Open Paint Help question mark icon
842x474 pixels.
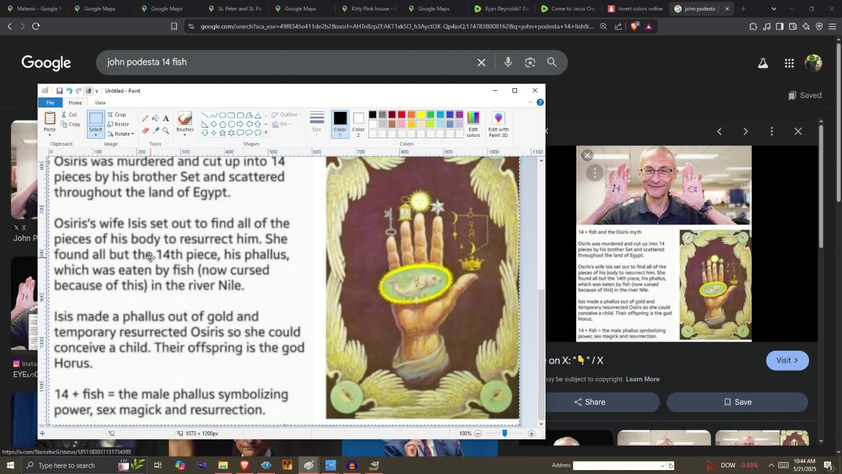[x=540, y=103]
